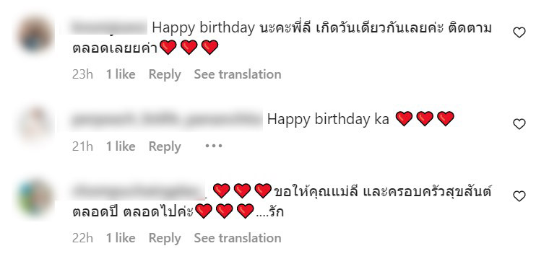View the 1 like on 21h comment
Viewport: 536px width, 264px height.
pos(121,146)
